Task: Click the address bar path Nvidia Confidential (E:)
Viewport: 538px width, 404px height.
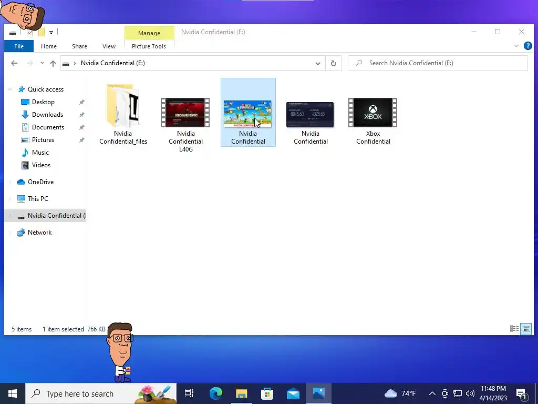Action: [x=112, y=63]
